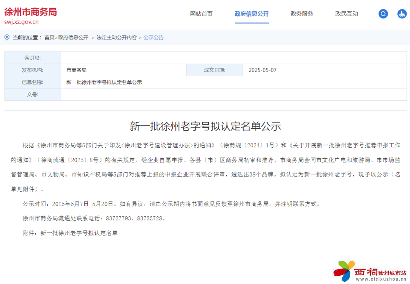Open attachment 新一批徐州老字号拟认定名单
Image resolution: width=410 pixels, height=284 pixels.
79,233
